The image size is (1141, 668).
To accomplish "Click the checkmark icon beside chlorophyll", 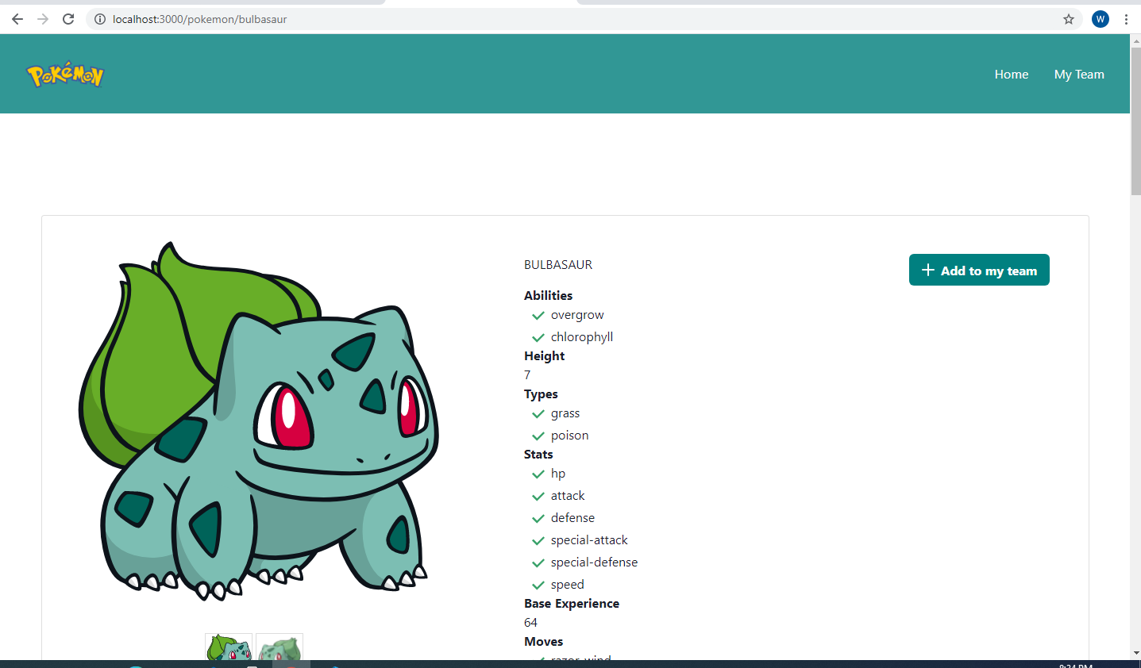I will tap(538, 338).
